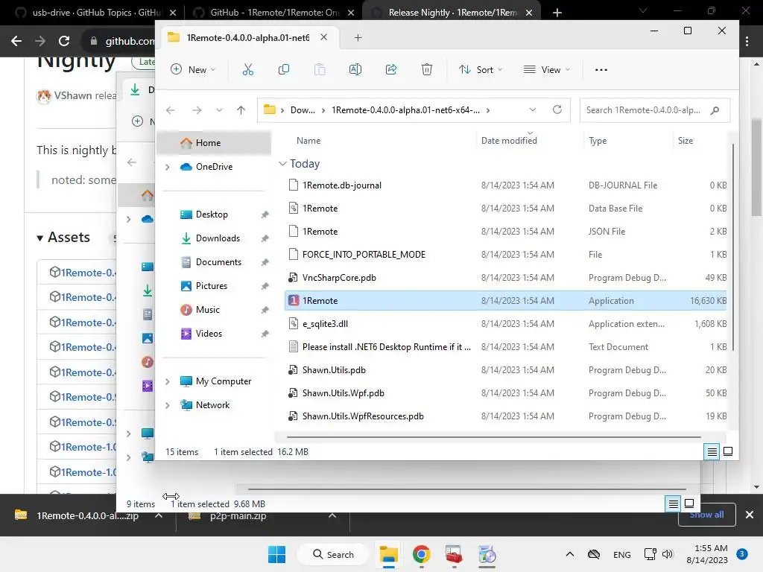763x572 pixels.
Task: Sort by Name column header
Action: 308,141
